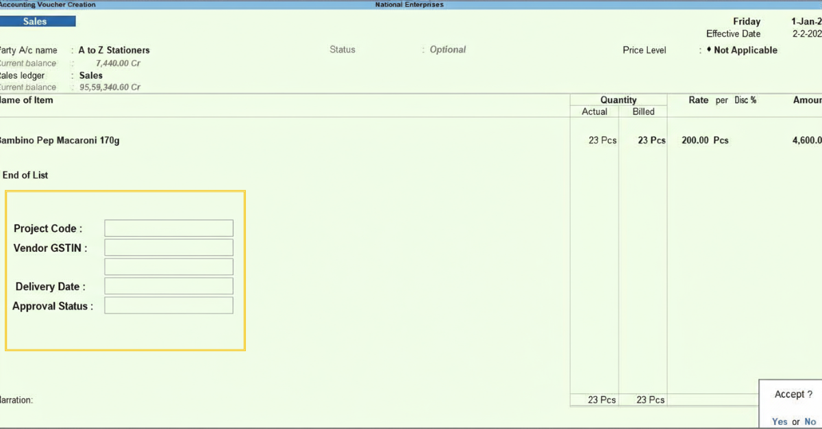Screen dimensions: 822x429
Task: Click the Narration field label
Action: tap(16, 400)
